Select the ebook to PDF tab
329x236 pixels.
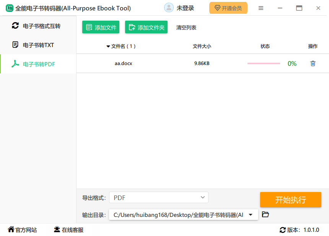click(38, 64)
